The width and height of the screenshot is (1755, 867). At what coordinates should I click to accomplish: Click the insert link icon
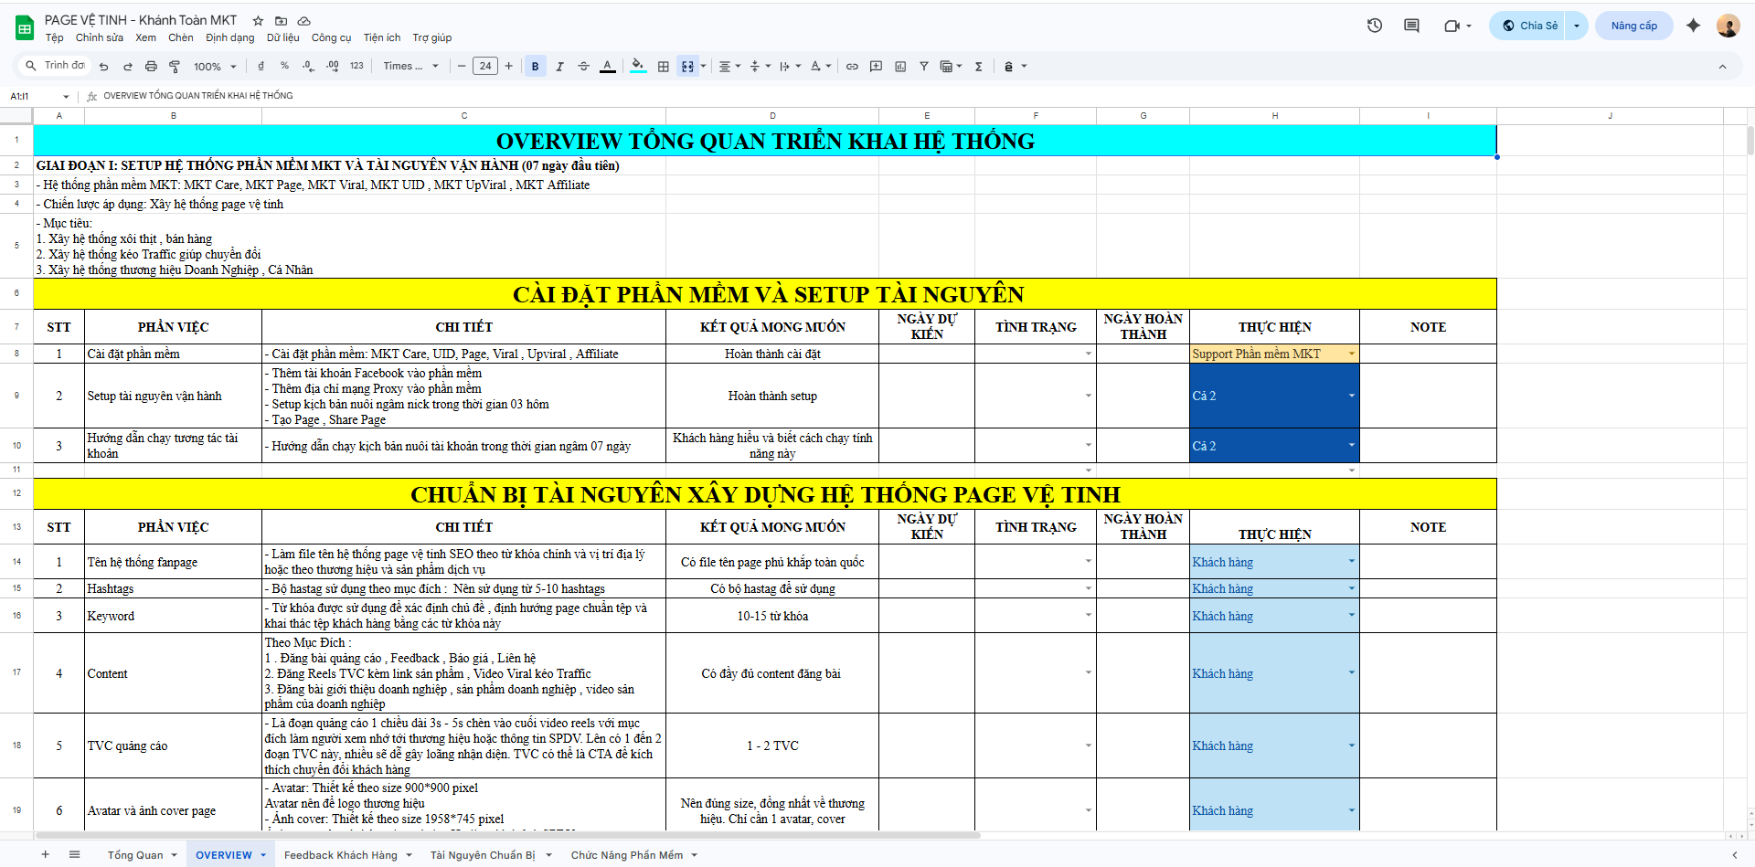(852, 67)
